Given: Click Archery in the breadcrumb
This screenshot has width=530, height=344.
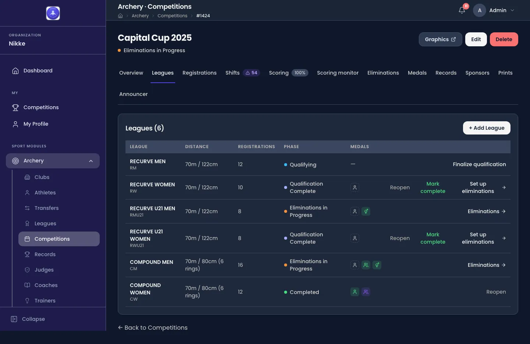Looking at the screenshot, I should coord(140,16).
